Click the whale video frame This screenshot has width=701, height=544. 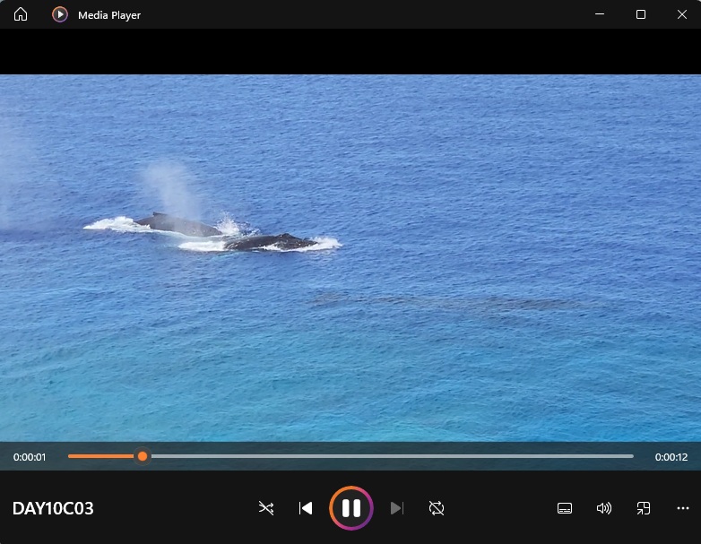(x=350, y=260)
